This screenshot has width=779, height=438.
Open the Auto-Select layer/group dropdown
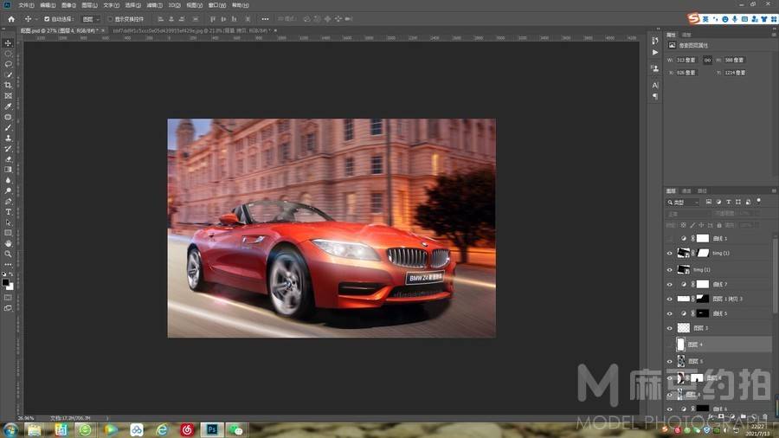pos(91,19)
